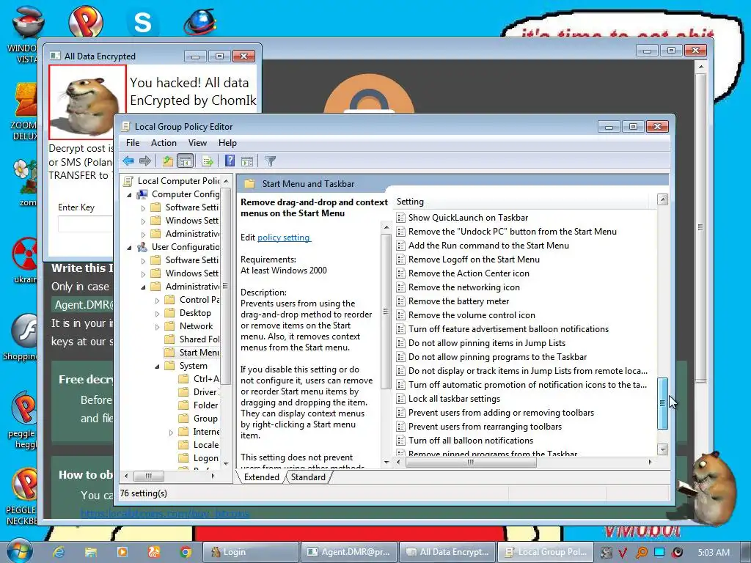Click the red V icon in system tray

point(622,553)
